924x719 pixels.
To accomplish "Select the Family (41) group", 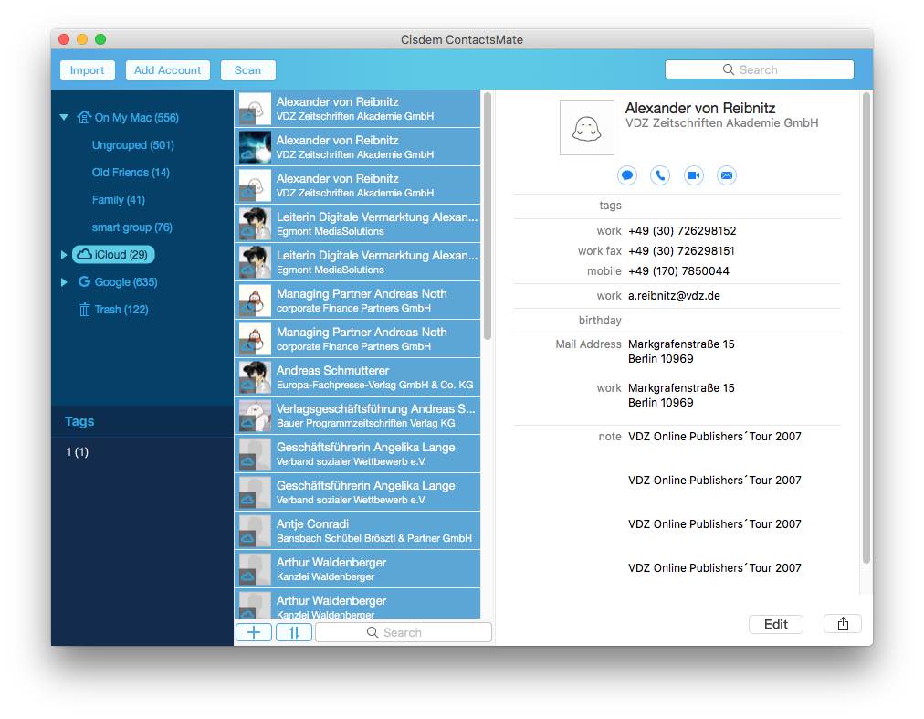I will (x=118, y=200).
